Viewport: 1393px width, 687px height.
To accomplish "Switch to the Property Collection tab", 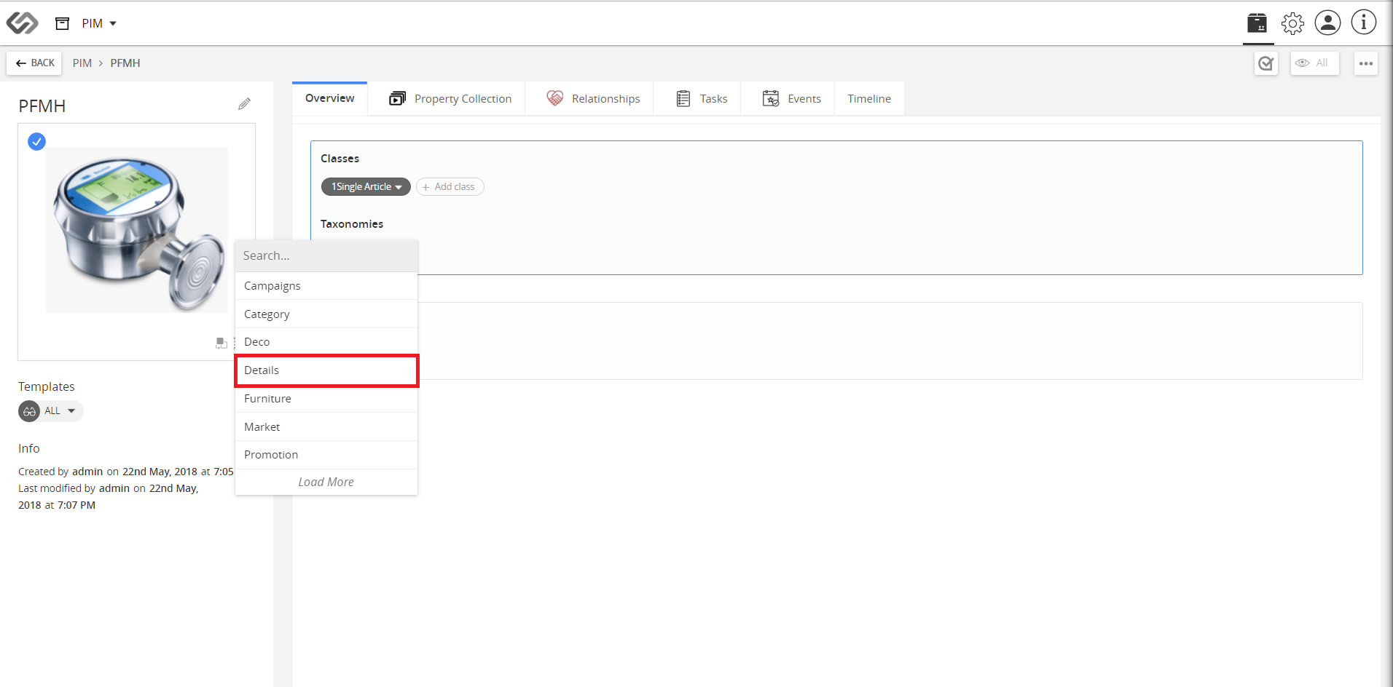I will [x=450, y=98].
